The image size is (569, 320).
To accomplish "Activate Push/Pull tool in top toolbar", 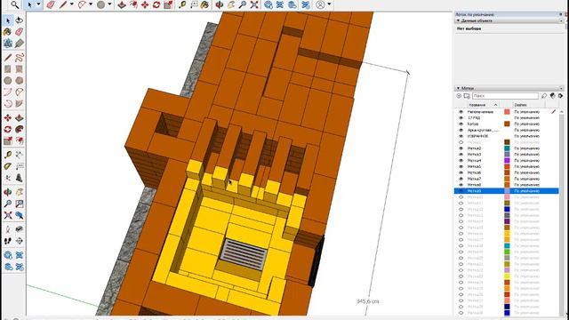I will 122,4.
